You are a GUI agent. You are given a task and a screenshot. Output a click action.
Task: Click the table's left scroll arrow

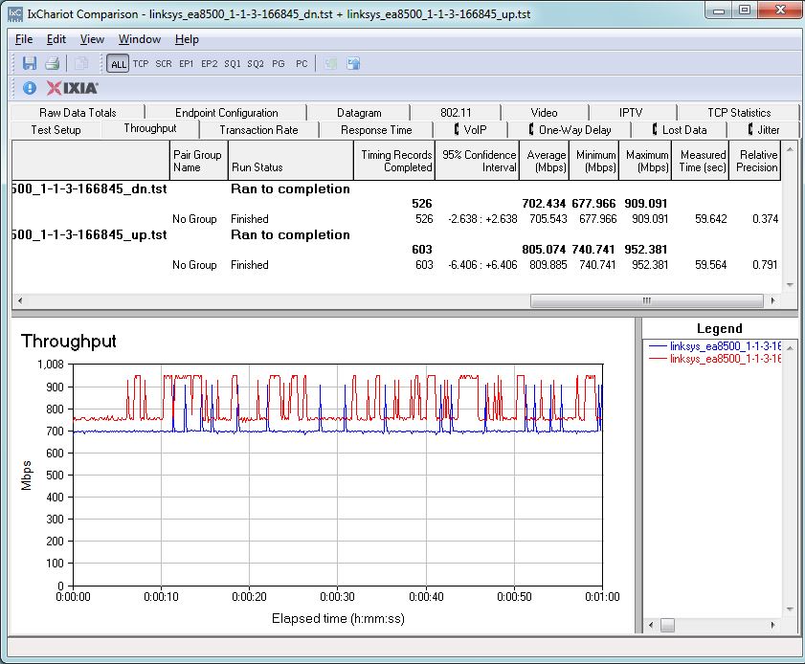19,300
